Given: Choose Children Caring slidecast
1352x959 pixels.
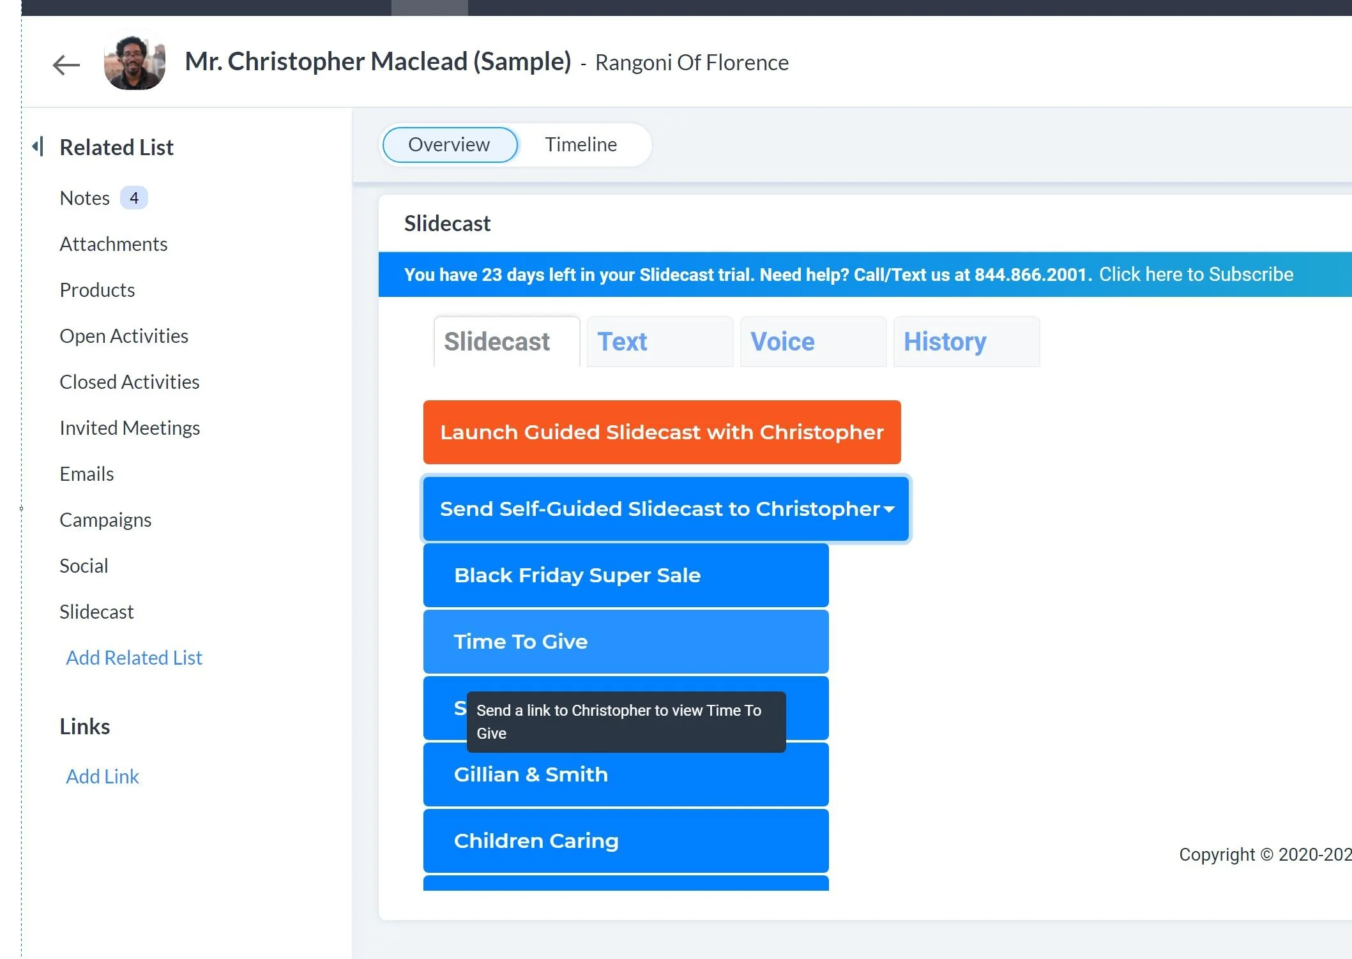Looking at the screenshot, I should pos(626,841).
